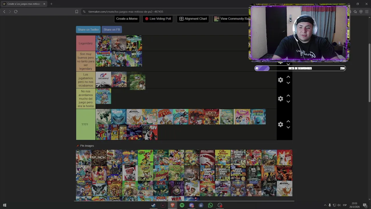The image size is (371, 209).
Task: Move 'No nos acordamos' tier down
Action: (288, 102)
